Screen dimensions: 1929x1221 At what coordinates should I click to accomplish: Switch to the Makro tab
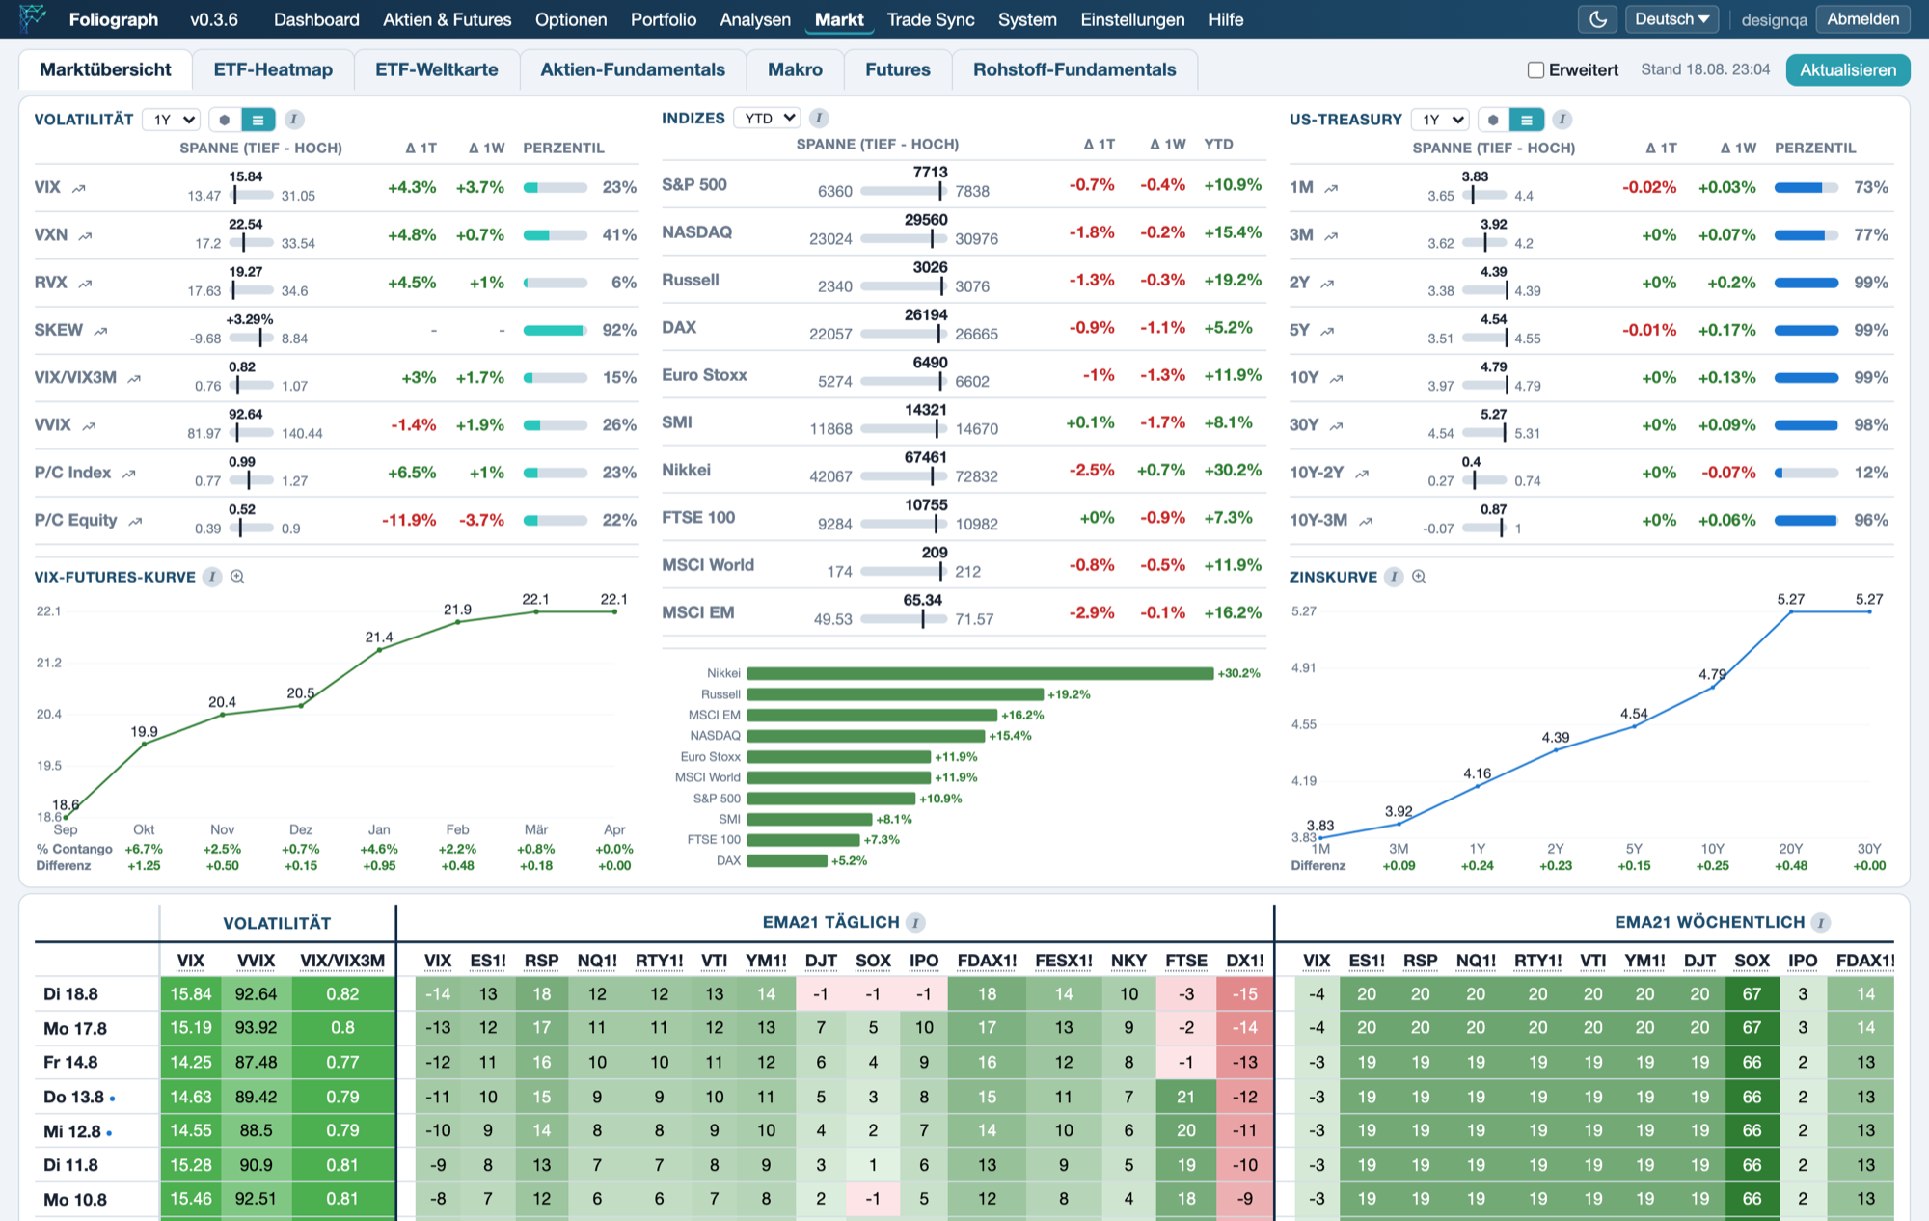coord(795,69)
